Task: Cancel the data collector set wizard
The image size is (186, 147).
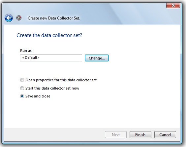Action: point(165,135)
